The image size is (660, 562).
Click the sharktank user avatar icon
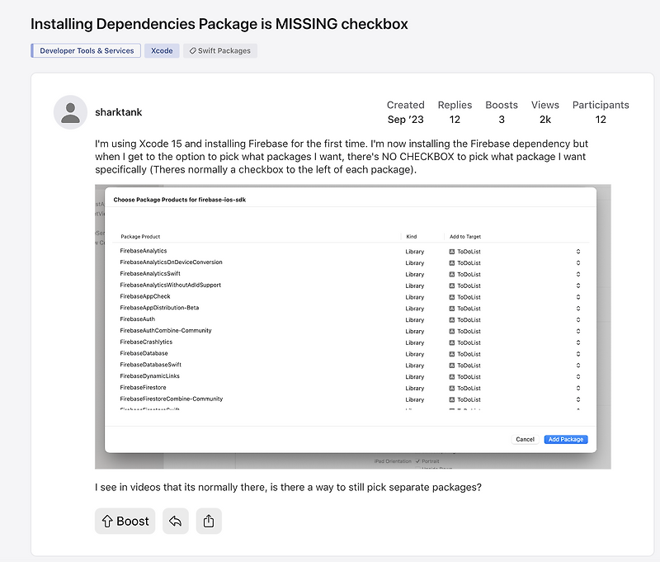click(70, 112)
